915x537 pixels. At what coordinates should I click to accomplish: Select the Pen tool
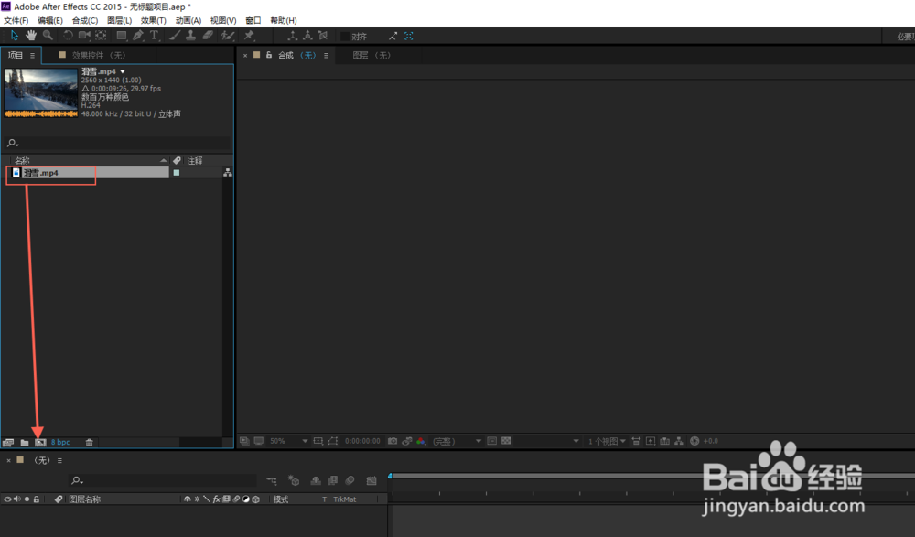pos(138,36)
